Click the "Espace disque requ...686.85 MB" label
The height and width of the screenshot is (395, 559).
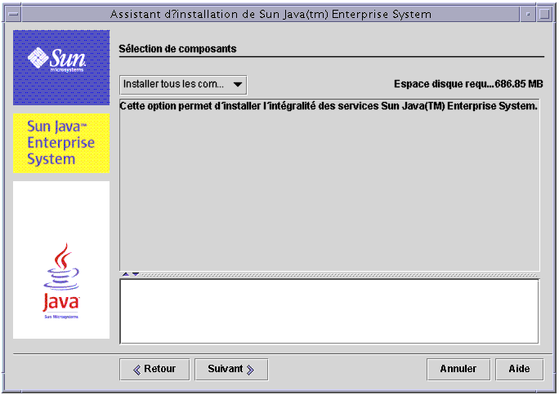click(x=468, y=84)
